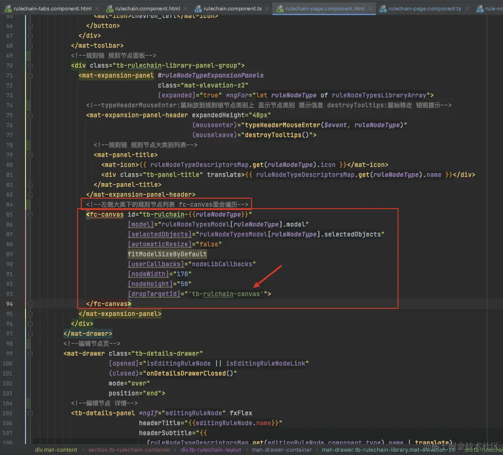Place cursor on fitModelSizeByDefault attribute
The width and height of the screenshot is (503, 455).
click(x=167, y=254)
